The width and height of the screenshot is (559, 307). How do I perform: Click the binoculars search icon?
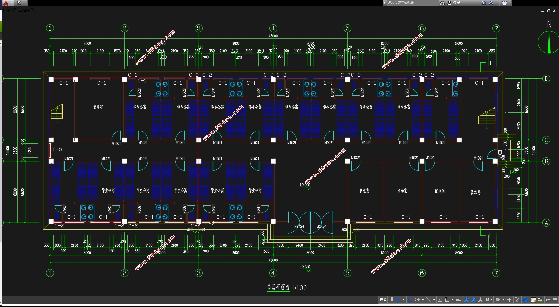tap(442, 3)
